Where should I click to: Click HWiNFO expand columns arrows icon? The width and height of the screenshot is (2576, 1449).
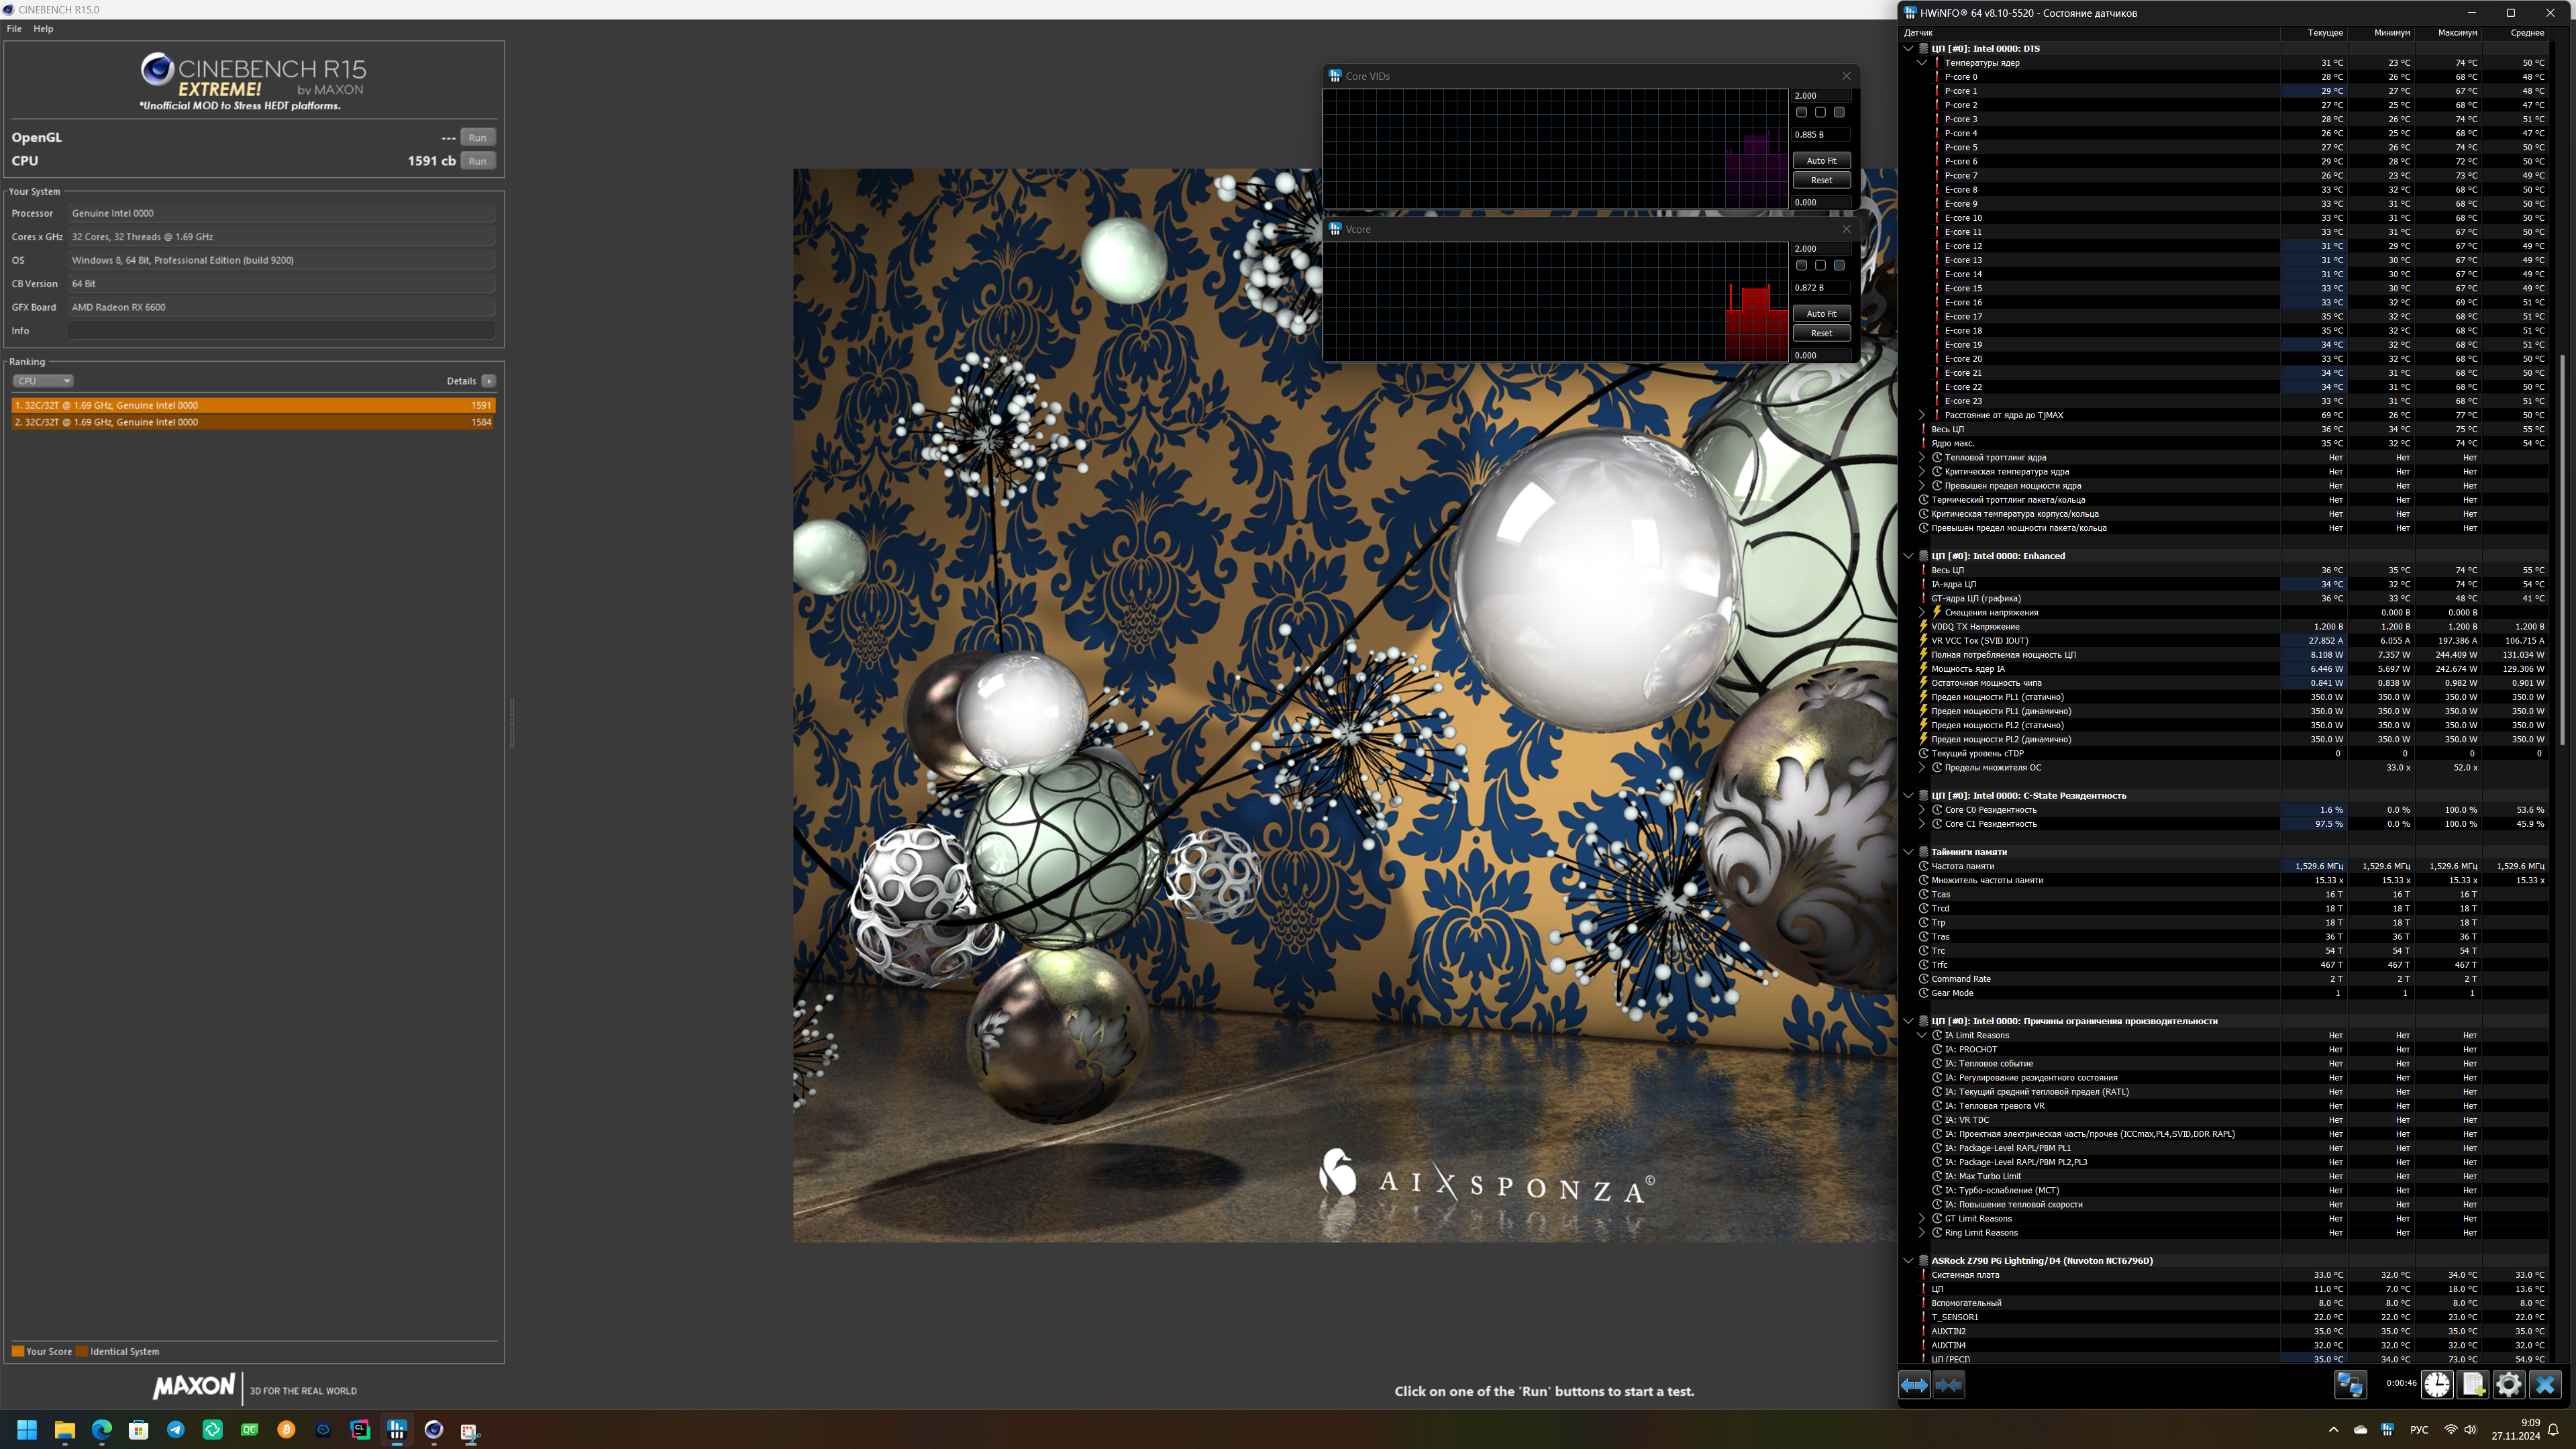click(1914, 1385)
